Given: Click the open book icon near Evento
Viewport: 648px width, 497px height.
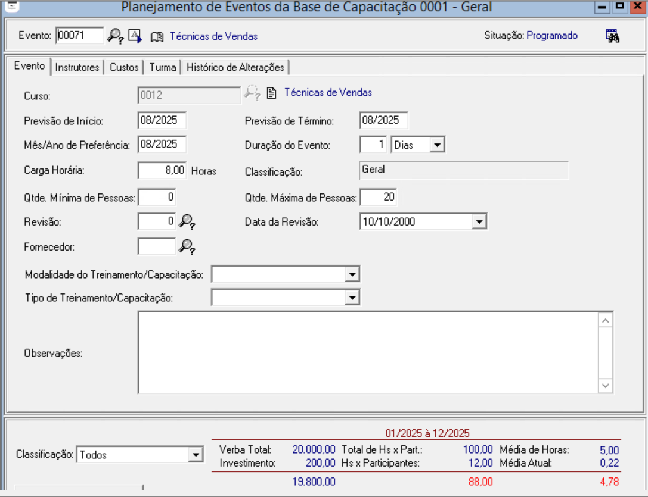Looking at the screenshot, I should pos(157,36).
